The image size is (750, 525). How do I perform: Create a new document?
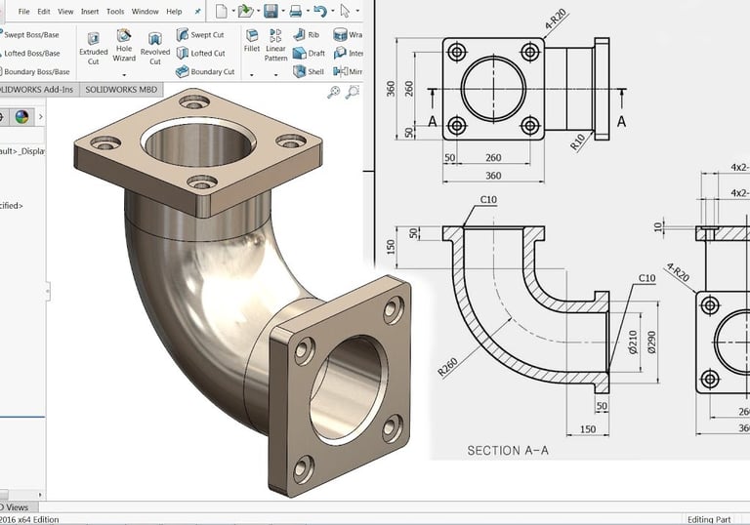pyautogui.click(x=221, y=11)
